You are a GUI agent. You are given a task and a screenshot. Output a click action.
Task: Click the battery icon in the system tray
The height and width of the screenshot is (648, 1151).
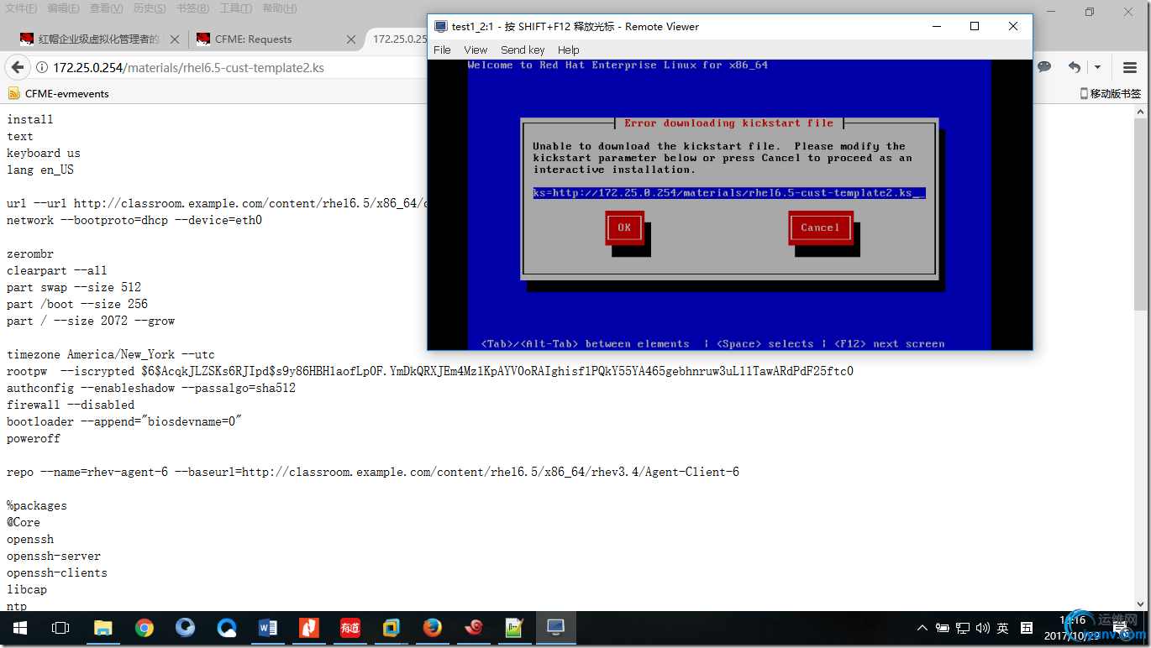[x=942, y=628]
